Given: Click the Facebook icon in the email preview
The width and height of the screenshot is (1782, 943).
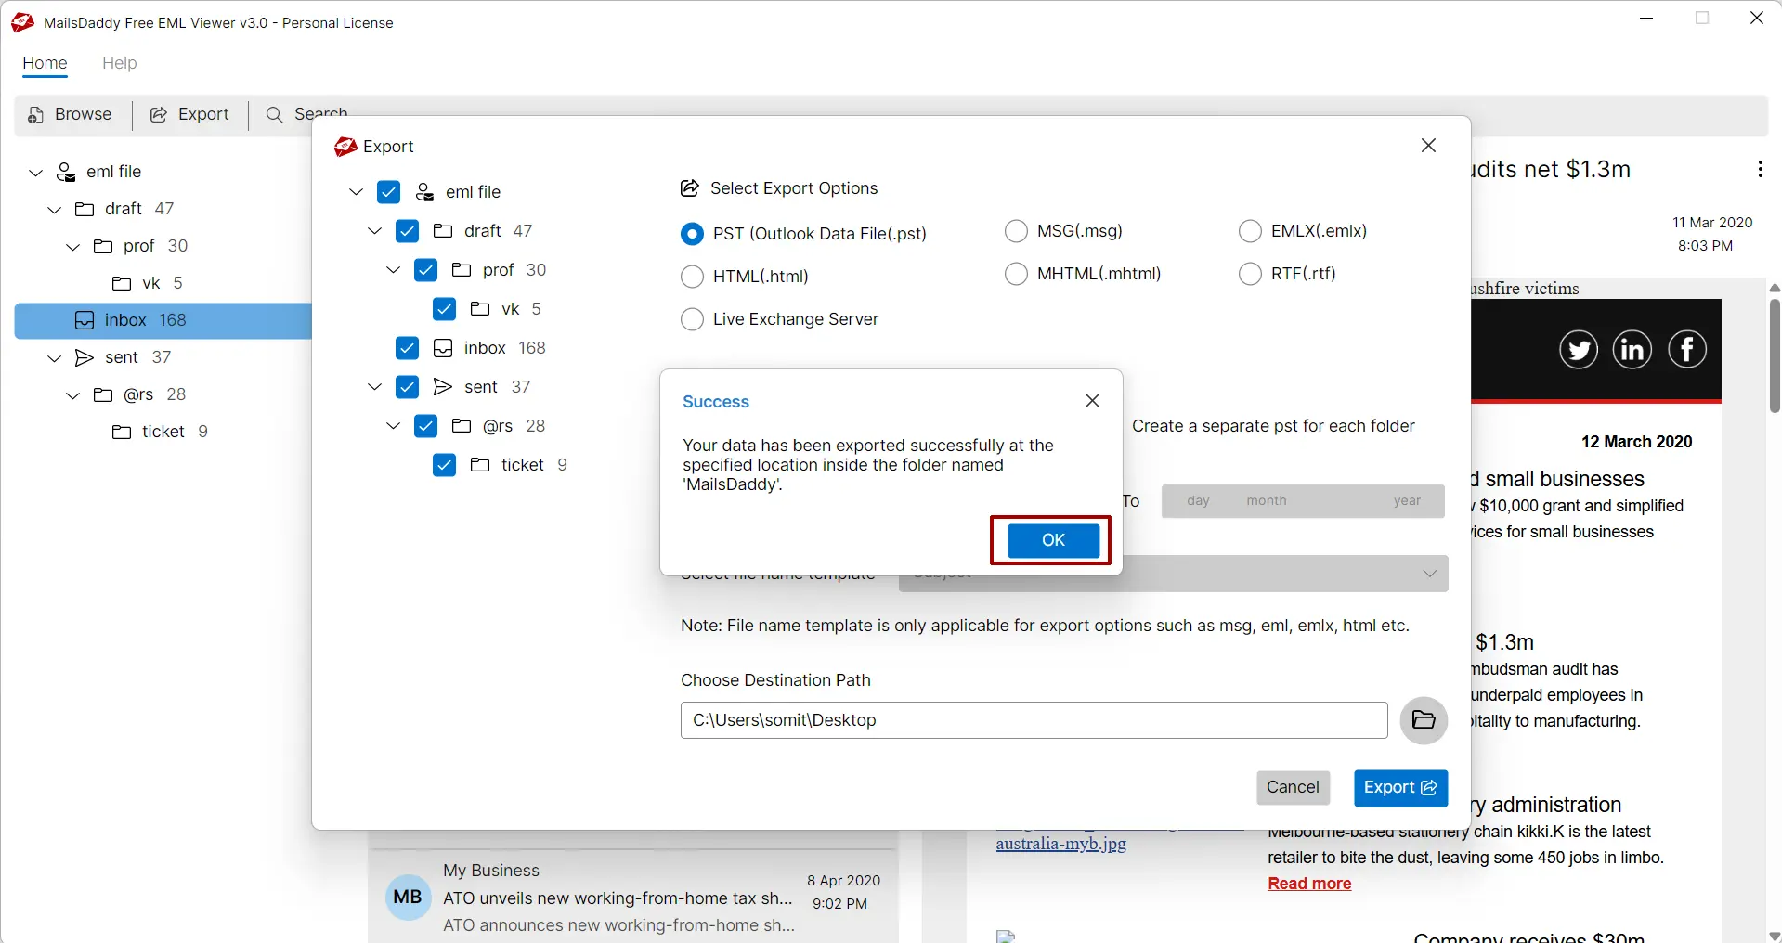Looking at the screenshot, I should (x=1688, y=350).
